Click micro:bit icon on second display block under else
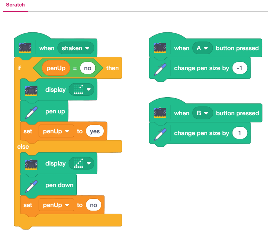This screenshot has height=234, width=268. 31,164
